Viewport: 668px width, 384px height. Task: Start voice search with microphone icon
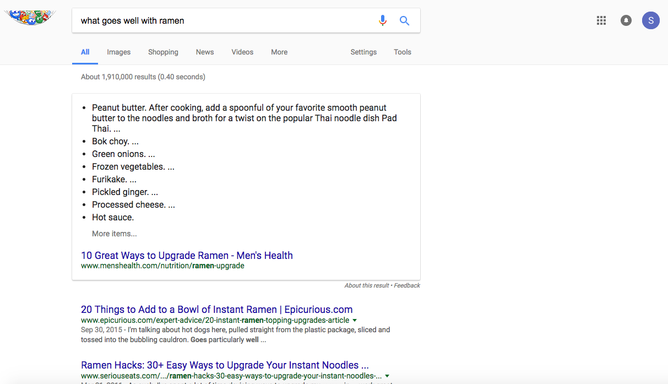tap(383, 21)
